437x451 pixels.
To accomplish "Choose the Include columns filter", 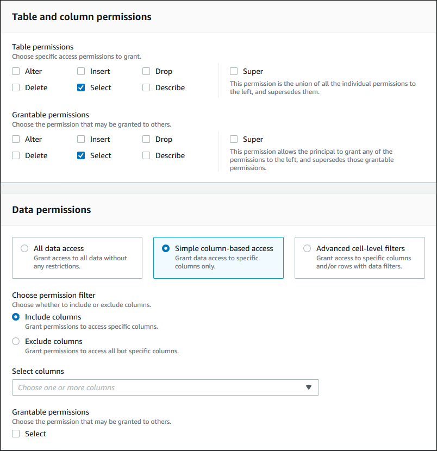I will (x=16, y=317).
